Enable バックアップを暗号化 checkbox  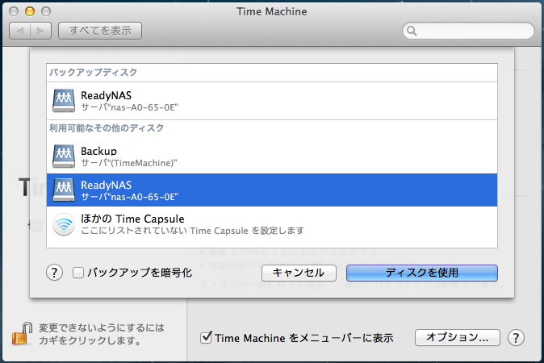78,273
